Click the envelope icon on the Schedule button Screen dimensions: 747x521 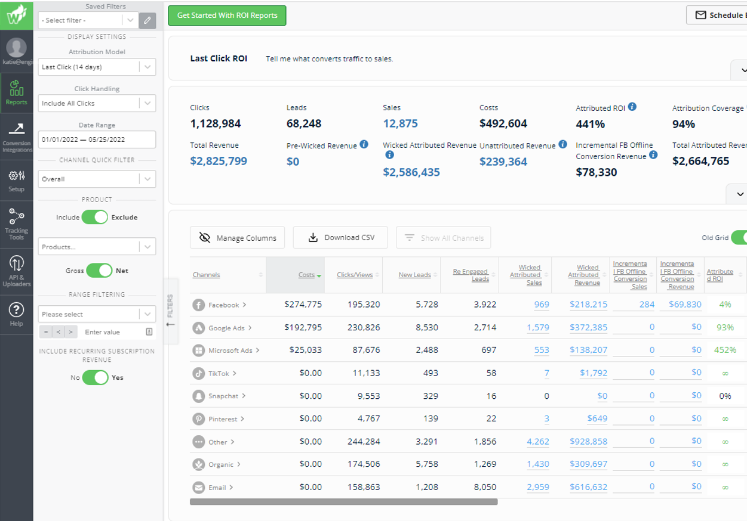click(700, 15)
